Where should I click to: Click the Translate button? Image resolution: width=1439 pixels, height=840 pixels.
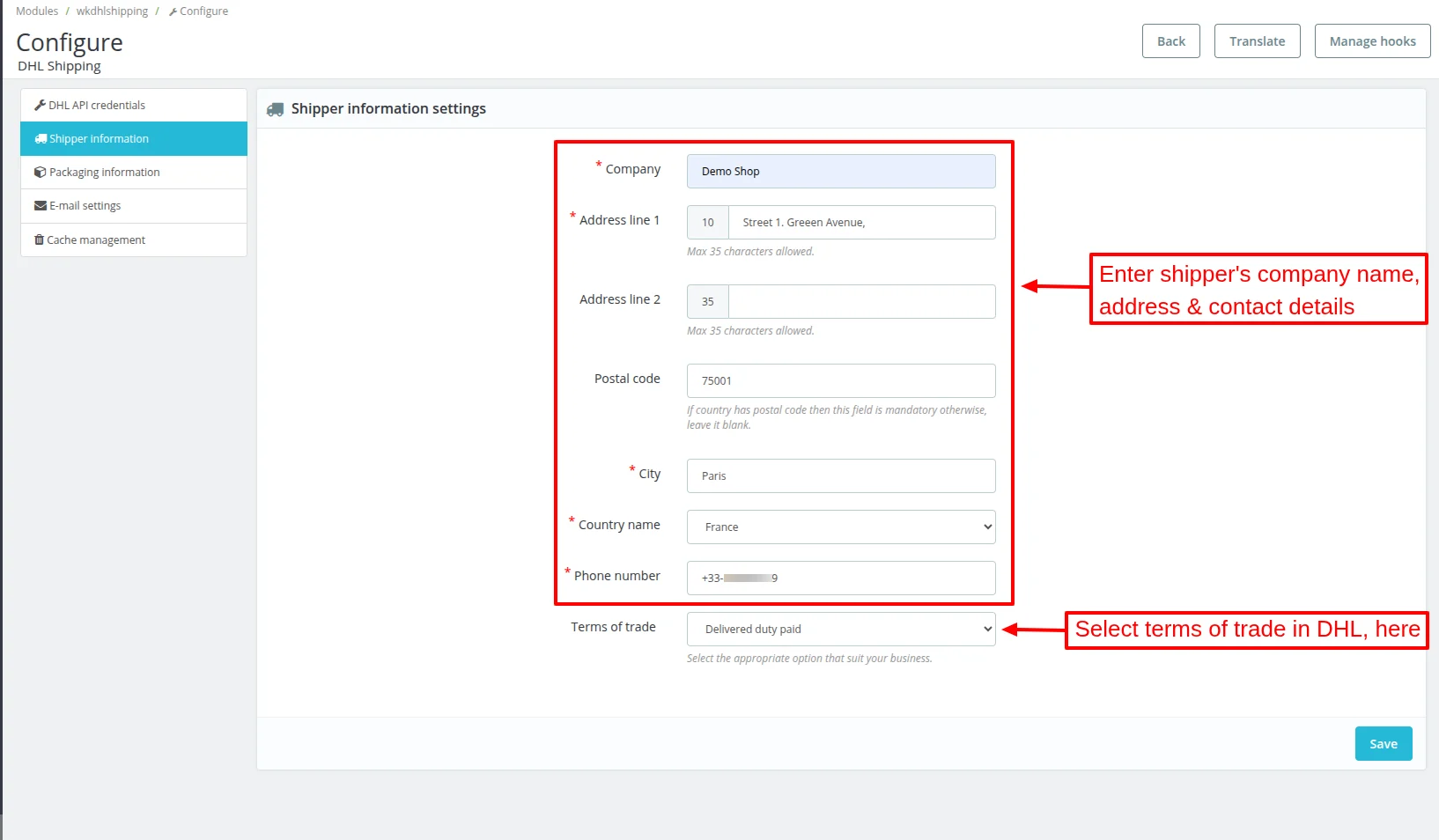1257,41
